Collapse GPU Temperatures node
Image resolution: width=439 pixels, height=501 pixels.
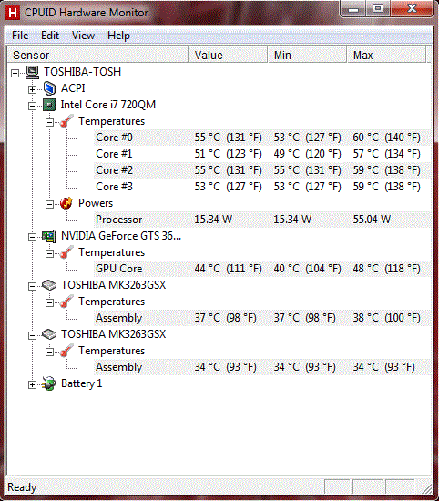pyautogui.click(x=49, y=253)
